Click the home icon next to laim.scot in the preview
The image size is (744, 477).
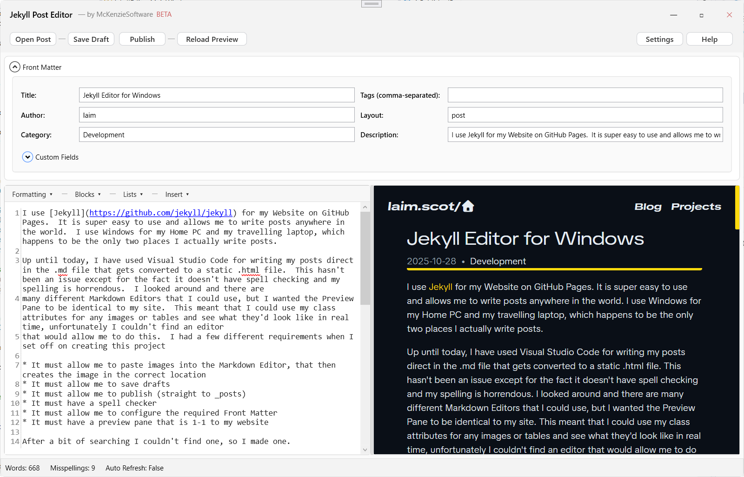(468, 206)
